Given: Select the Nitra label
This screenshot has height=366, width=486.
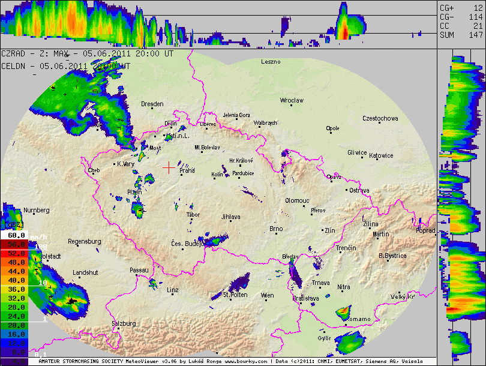Looking at the screenshot, I should click(344, 287).
